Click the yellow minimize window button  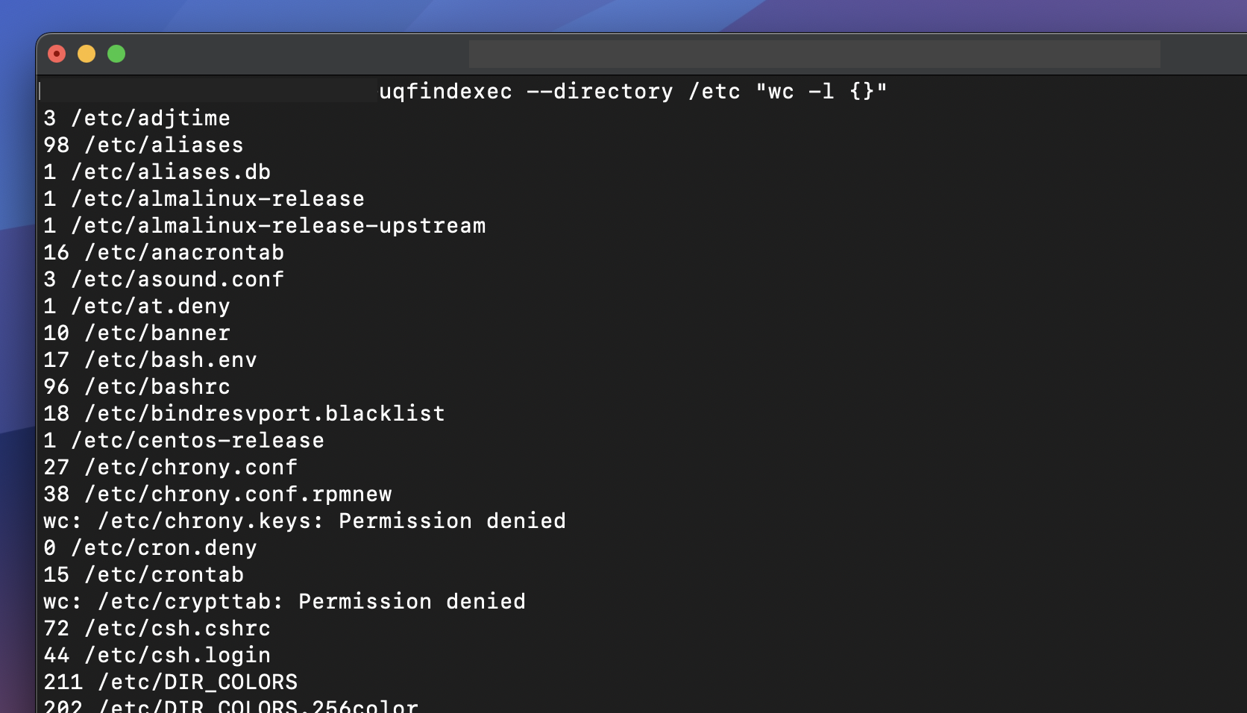(x=87, y=54)
